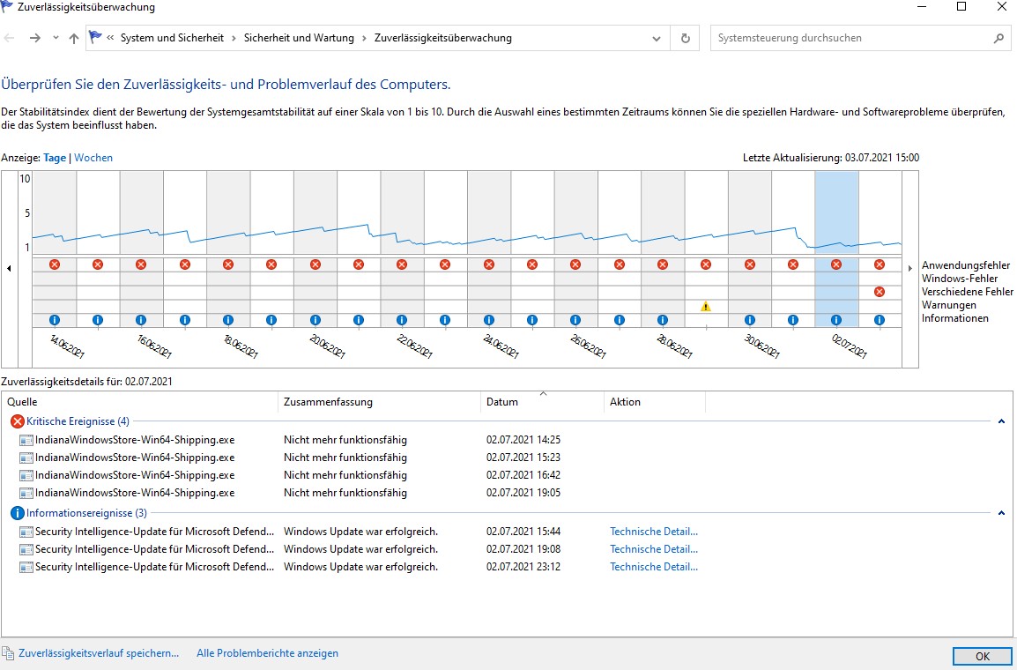This screenshot has height=670, width=1017.
Task: Click 'Alle Problemberichte anzeigen' link
Action: coord(267,653)
